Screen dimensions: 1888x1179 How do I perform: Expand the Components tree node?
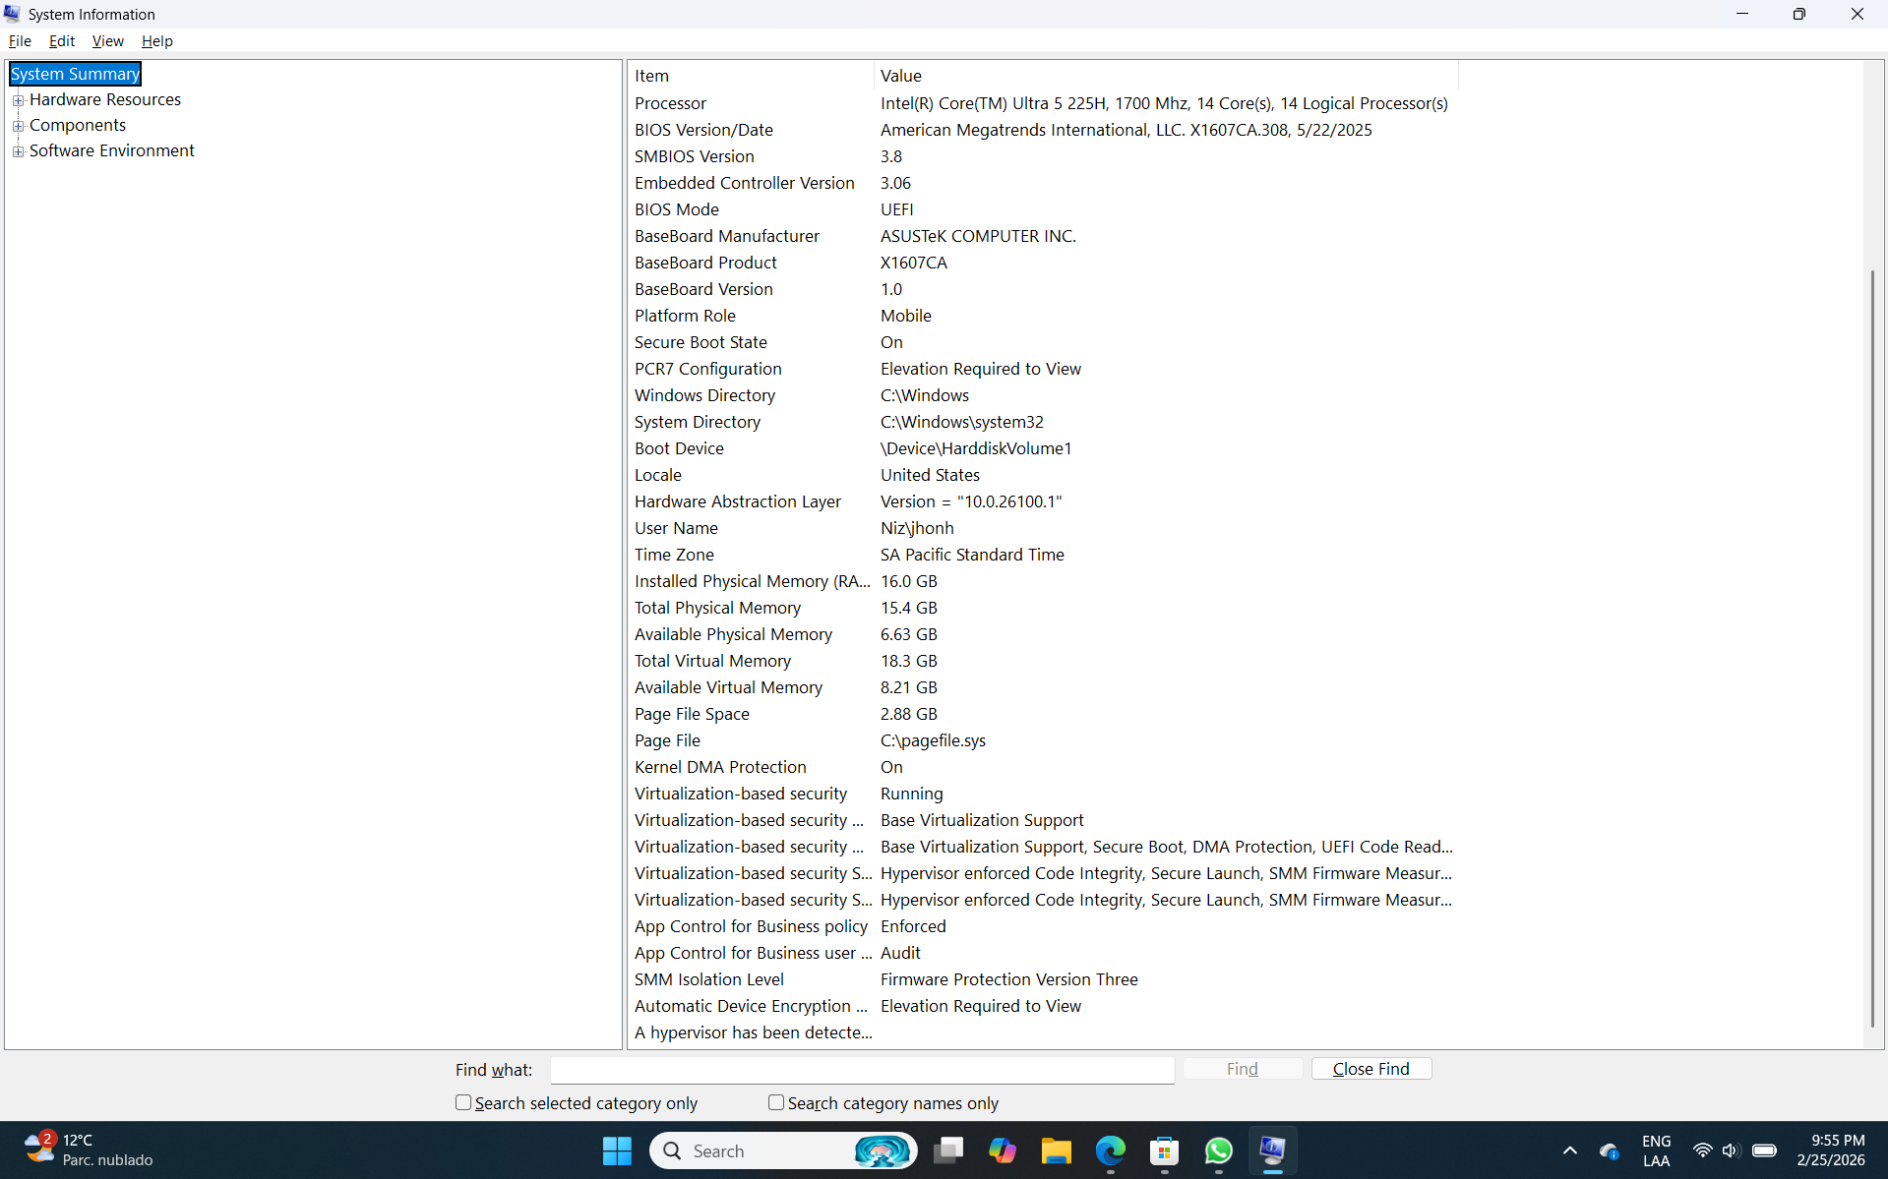click(x=18, y=126)
